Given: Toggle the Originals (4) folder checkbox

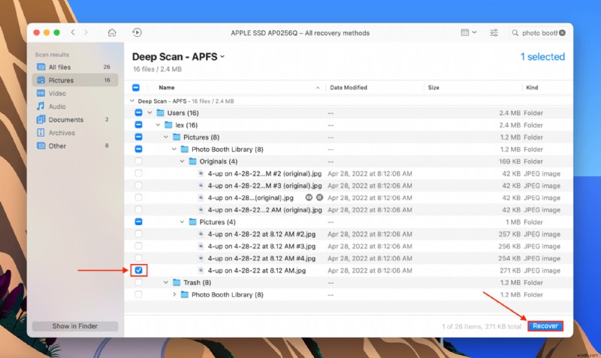Looking at the screenshot, I should [x=138, y=161].
